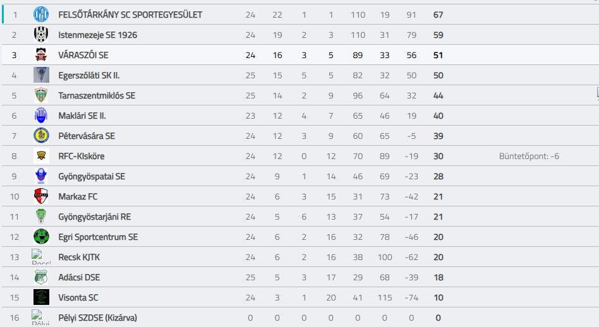Open the Gyöngyöstarjáni RE team page
This screenshot has width=599, height=327.
(94, 217)
